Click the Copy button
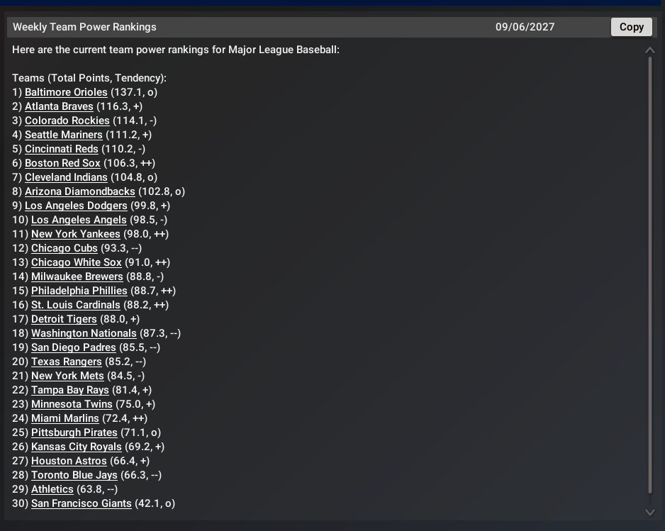Viewport: 665px width, 531px height. click(631, 27)
